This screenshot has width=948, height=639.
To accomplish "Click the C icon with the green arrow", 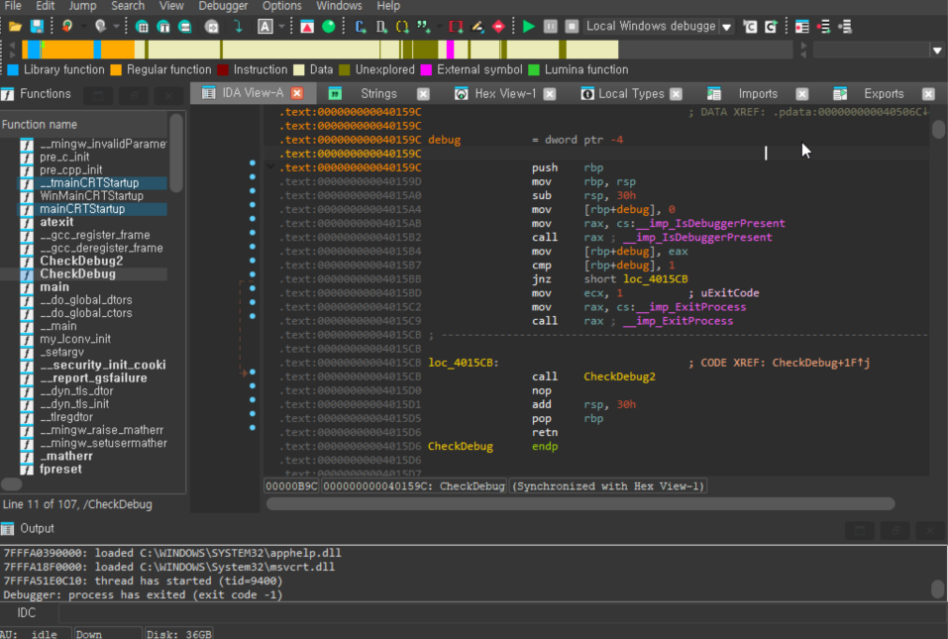I will pyautogui.click(x=771, y=27).
